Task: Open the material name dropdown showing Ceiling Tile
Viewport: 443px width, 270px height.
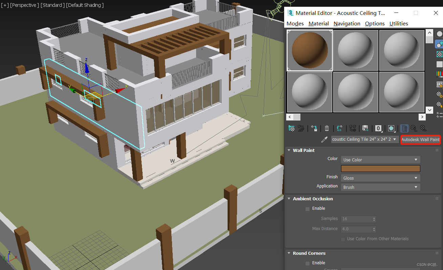Action: (x=364, y=139)
